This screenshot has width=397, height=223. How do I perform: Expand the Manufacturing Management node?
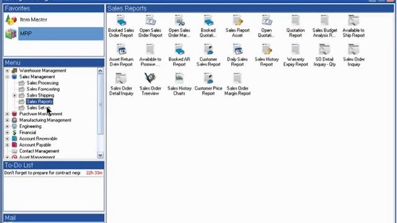tap(7, 120)
